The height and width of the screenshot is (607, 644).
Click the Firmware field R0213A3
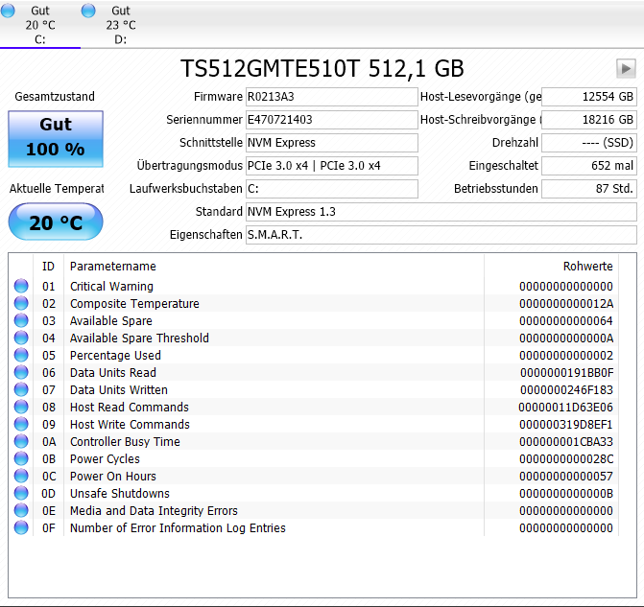(x=332, y=97)
